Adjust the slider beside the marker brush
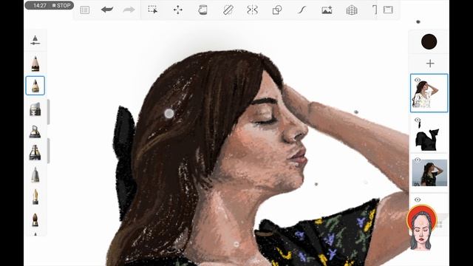 pos(49,112)
